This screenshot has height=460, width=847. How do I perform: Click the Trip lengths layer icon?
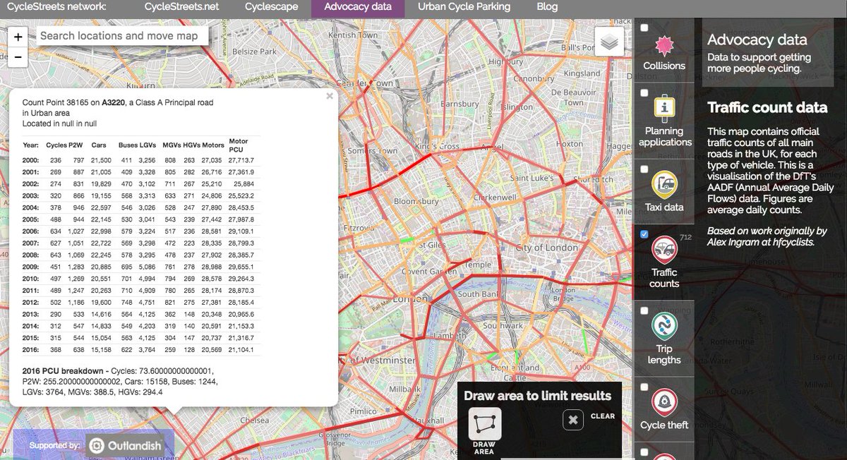(663, 327)
